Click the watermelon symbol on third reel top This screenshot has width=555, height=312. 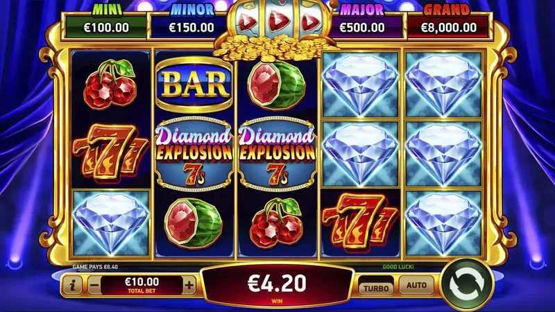pos(276,85)
